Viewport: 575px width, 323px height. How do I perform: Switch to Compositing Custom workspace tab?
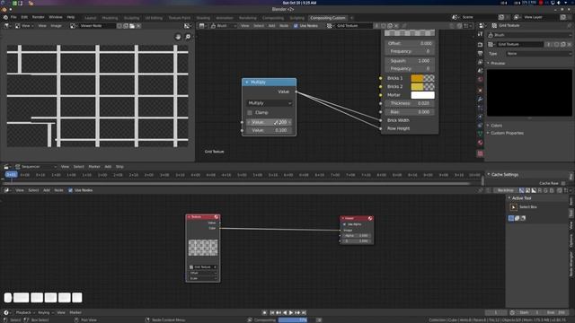[327, 18]
